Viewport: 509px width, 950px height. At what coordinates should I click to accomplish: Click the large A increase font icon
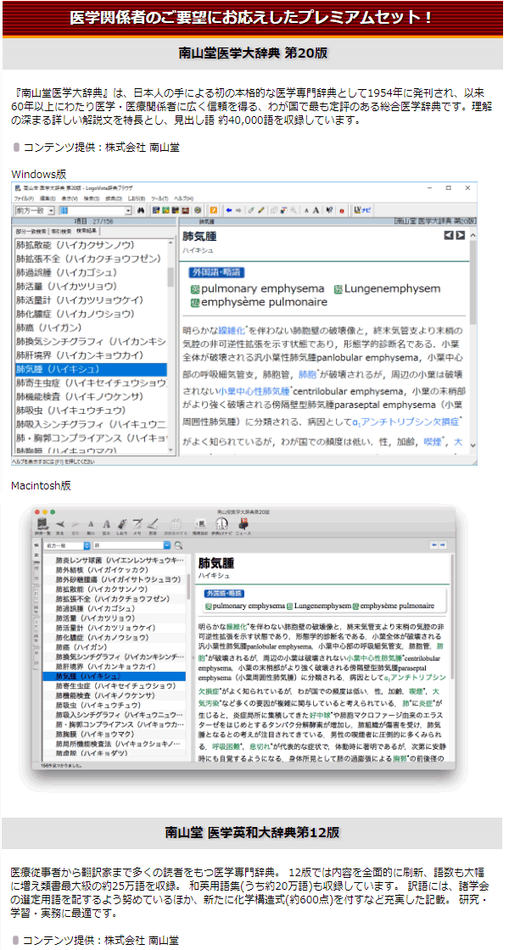coord(316,210)
